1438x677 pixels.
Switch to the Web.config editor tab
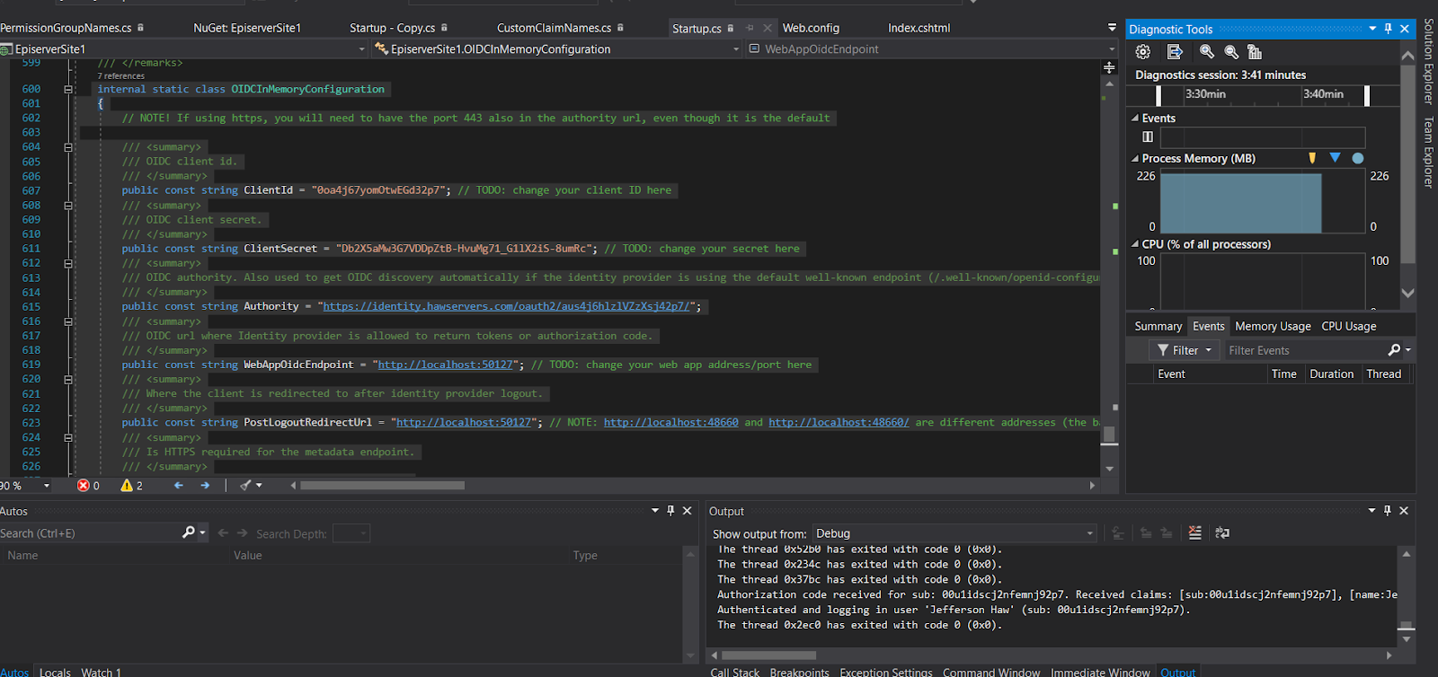click(x=810, y=28)
